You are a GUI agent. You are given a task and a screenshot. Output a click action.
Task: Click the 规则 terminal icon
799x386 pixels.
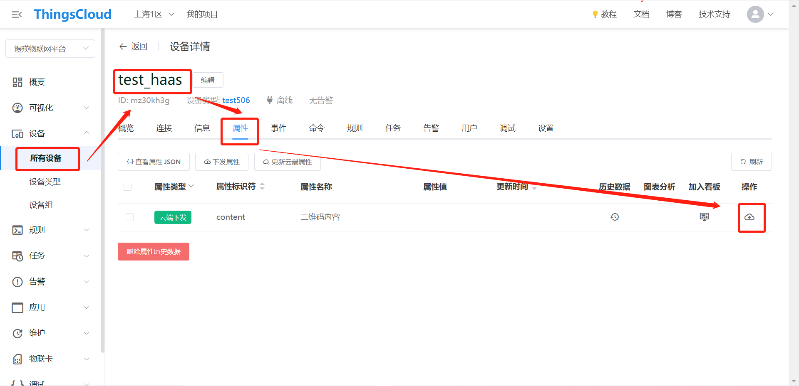point(17,230)
